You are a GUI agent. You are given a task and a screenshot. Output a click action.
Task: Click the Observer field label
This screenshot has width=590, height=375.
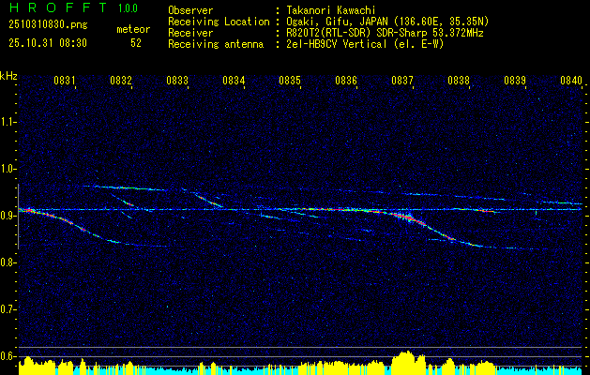tap(190, 10)
